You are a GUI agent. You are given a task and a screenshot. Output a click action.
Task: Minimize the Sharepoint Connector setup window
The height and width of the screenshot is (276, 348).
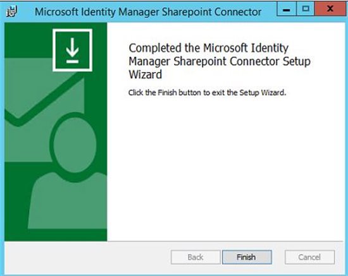click(x=287, y=9)
